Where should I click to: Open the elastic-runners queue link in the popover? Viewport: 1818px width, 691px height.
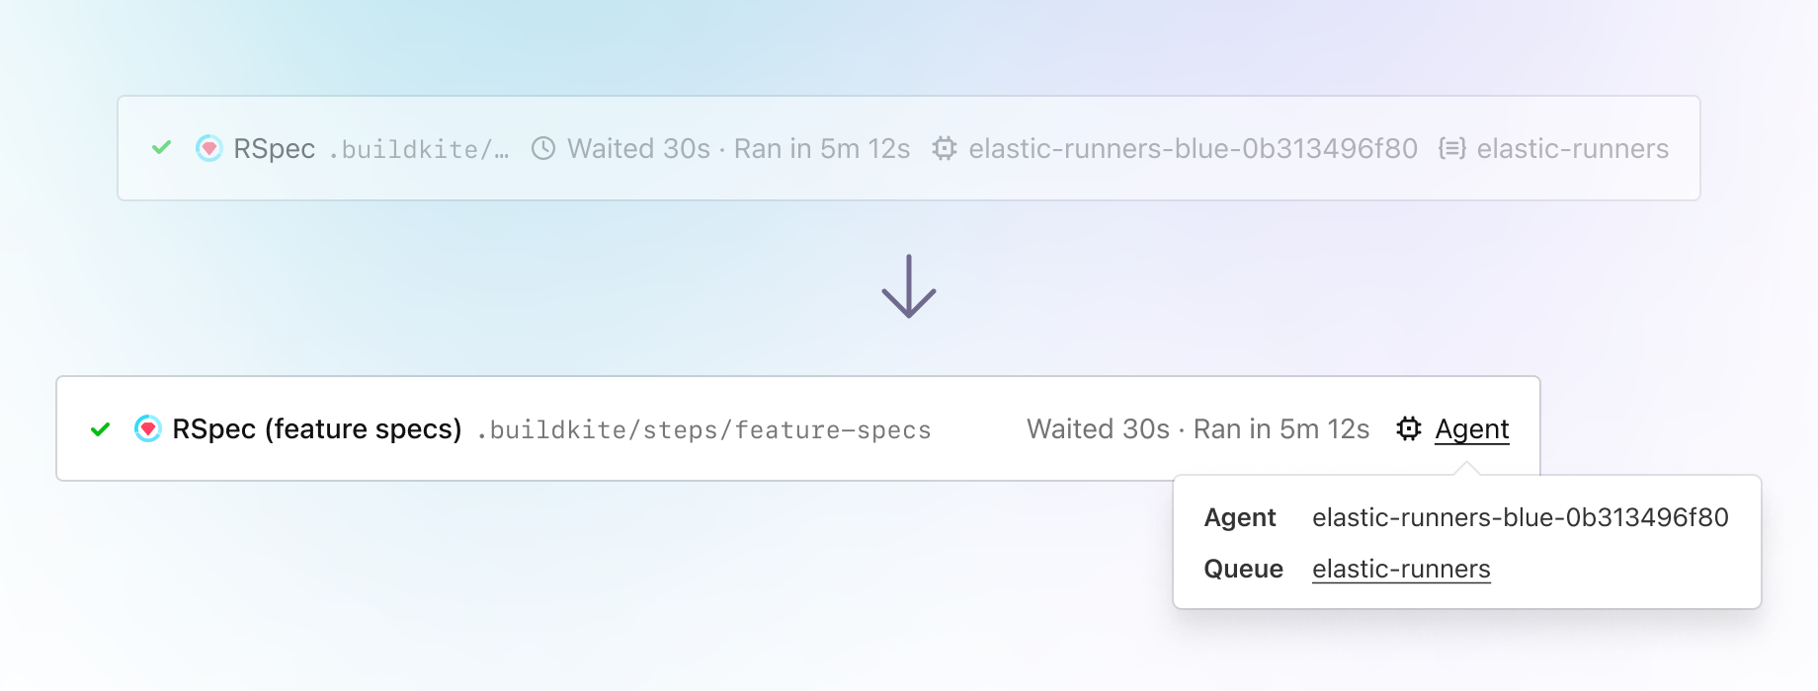pyautogui.click(x=1401, y=570)
